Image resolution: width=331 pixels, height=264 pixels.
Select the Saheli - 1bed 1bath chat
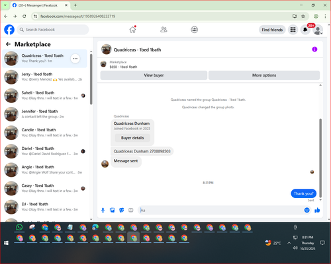pos(44,96)
